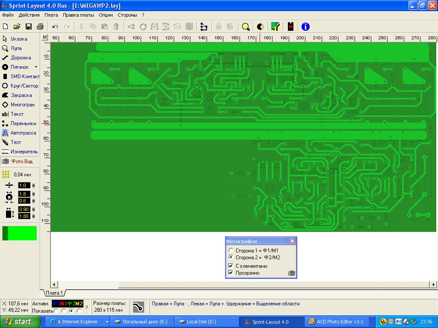Open the Файл menu

click(8, 15)
